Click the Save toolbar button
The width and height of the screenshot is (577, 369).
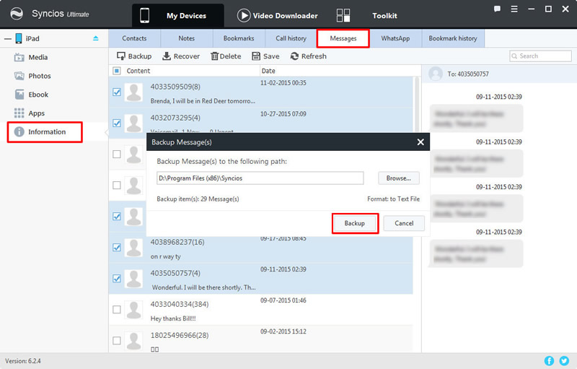[x=265, y=56]
